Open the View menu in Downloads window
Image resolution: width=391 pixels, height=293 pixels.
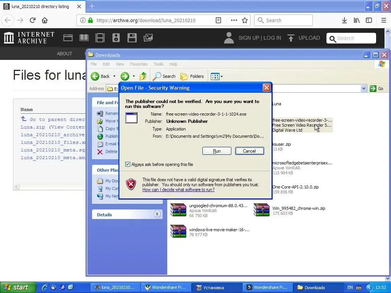[x=120, y=64]
